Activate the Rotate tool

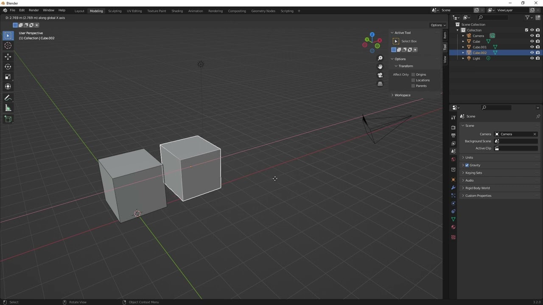pos(8,67)
